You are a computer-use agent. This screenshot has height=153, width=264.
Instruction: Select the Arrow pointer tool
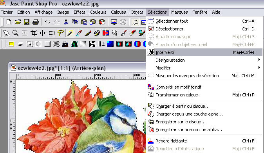pyautogui.click(x=7, y=33)
